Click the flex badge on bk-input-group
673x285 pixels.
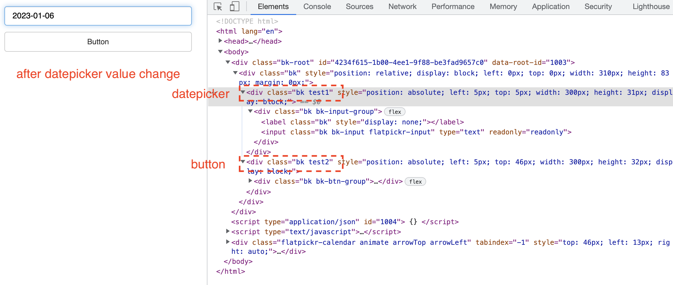(395, 112)
